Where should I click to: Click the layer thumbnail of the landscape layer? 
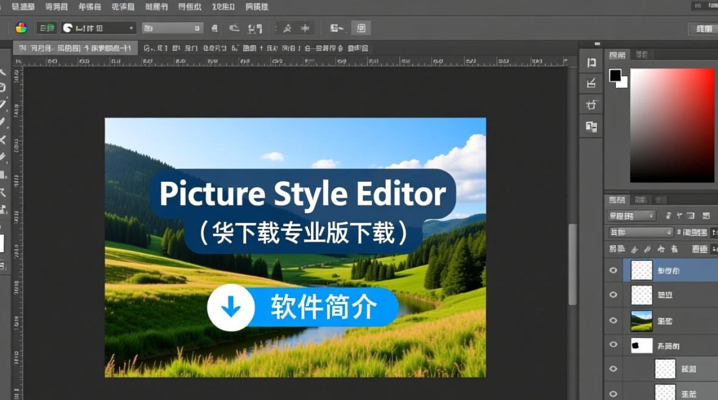pyautogui.click(x=641, y=321)
